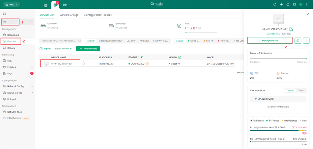
Task: Open Logs in the sidebar
Action: [10, 73]
